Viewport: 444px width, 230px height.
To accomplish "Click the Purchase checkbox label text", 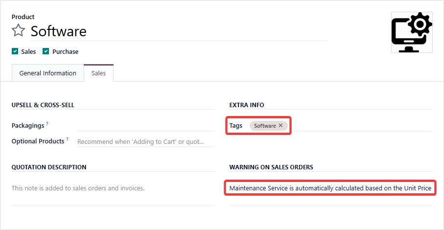I will pyautogui.click(x=65, y=51).
